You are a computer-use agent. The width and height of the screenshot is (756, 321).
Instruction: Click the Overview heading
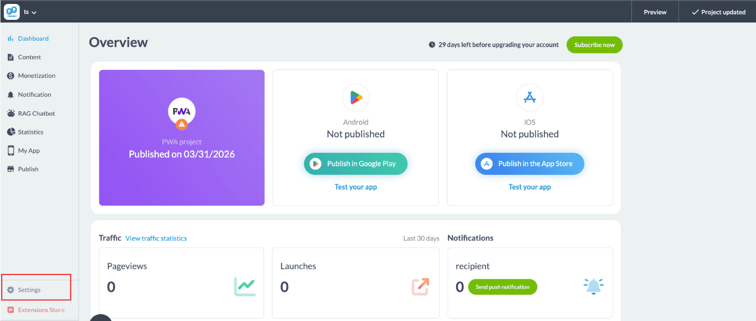click(x=118, y=43)
